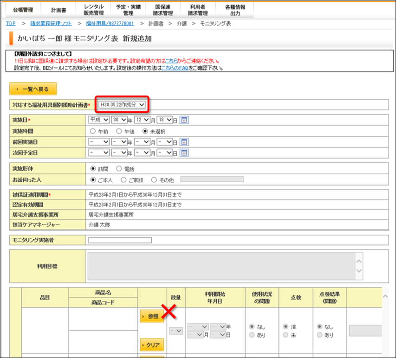Open the レンタル販売管理 menu
Image resolution: width=396 pixels, height=358 pixels.
click(x=94, y=10)
